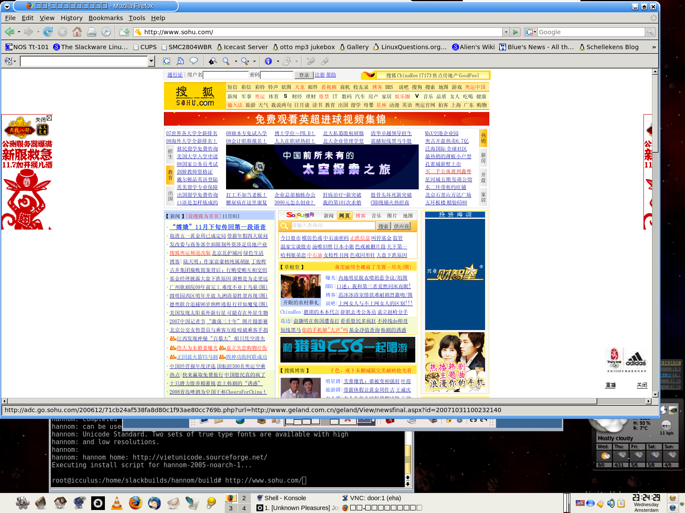
Task: Click the Unknown Pleasures taskbar entry
Action: (298, 508)
